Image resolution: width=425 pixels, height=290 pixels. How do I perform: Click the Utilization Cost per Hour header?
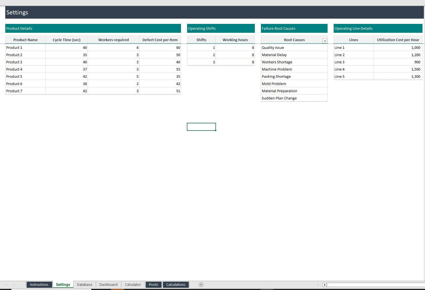398,39
